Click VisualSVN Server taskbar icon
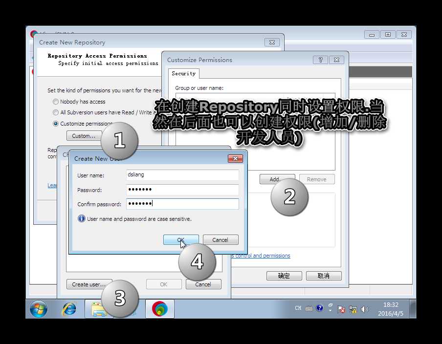The image size is (442, 344). click(160, 309)
